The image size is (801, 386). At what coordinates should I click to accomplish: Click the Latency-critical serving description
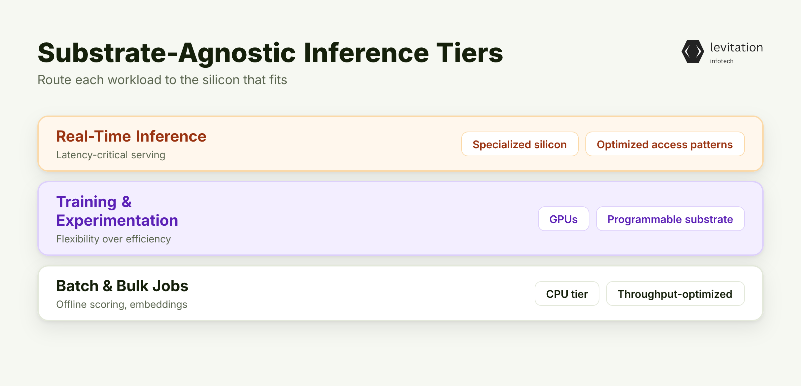[111, 155]
